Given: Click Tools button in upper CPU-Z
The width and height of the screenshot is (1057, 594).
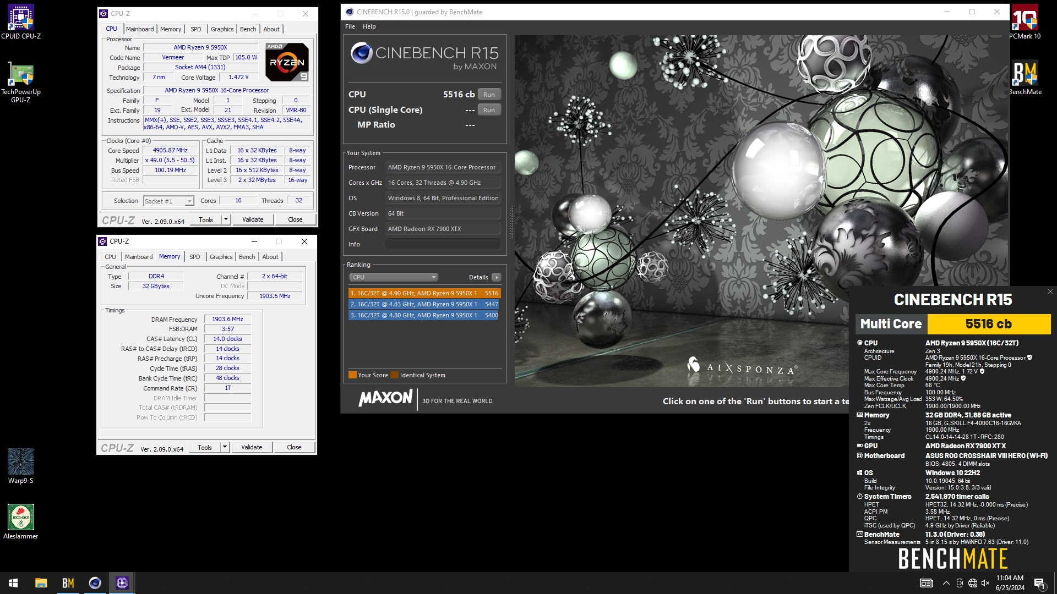Looking at the screenshot, I should [x=206, y=219].
